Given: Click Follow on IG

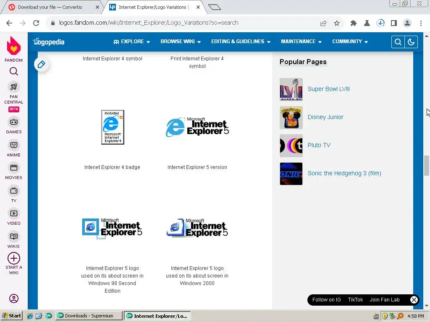Looking at the screenshot, I should [x=326, y=300].
